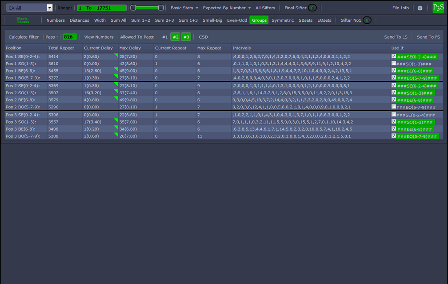
Task: Toggle Use It for Pos 3 SO(1-3)
Action: [394, 122]
